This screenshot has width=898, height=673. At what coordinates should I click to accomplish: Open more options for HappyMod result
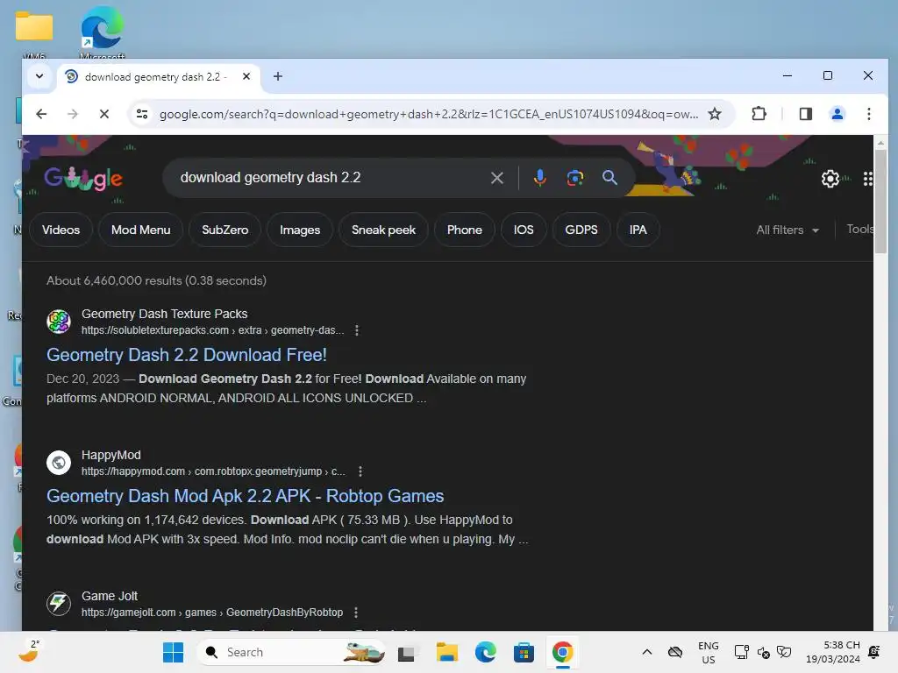360,471
